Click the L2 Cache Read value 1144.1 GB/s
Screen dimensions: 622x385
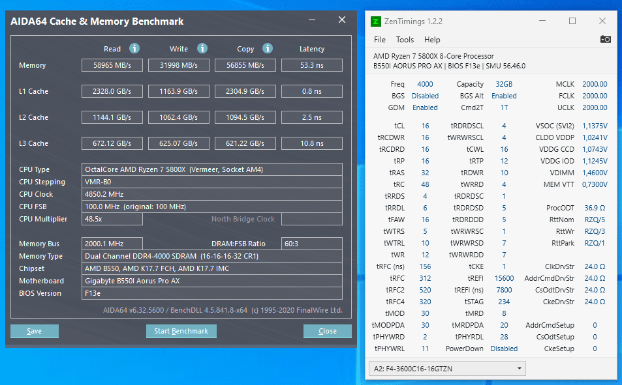(x=112, y=117)
